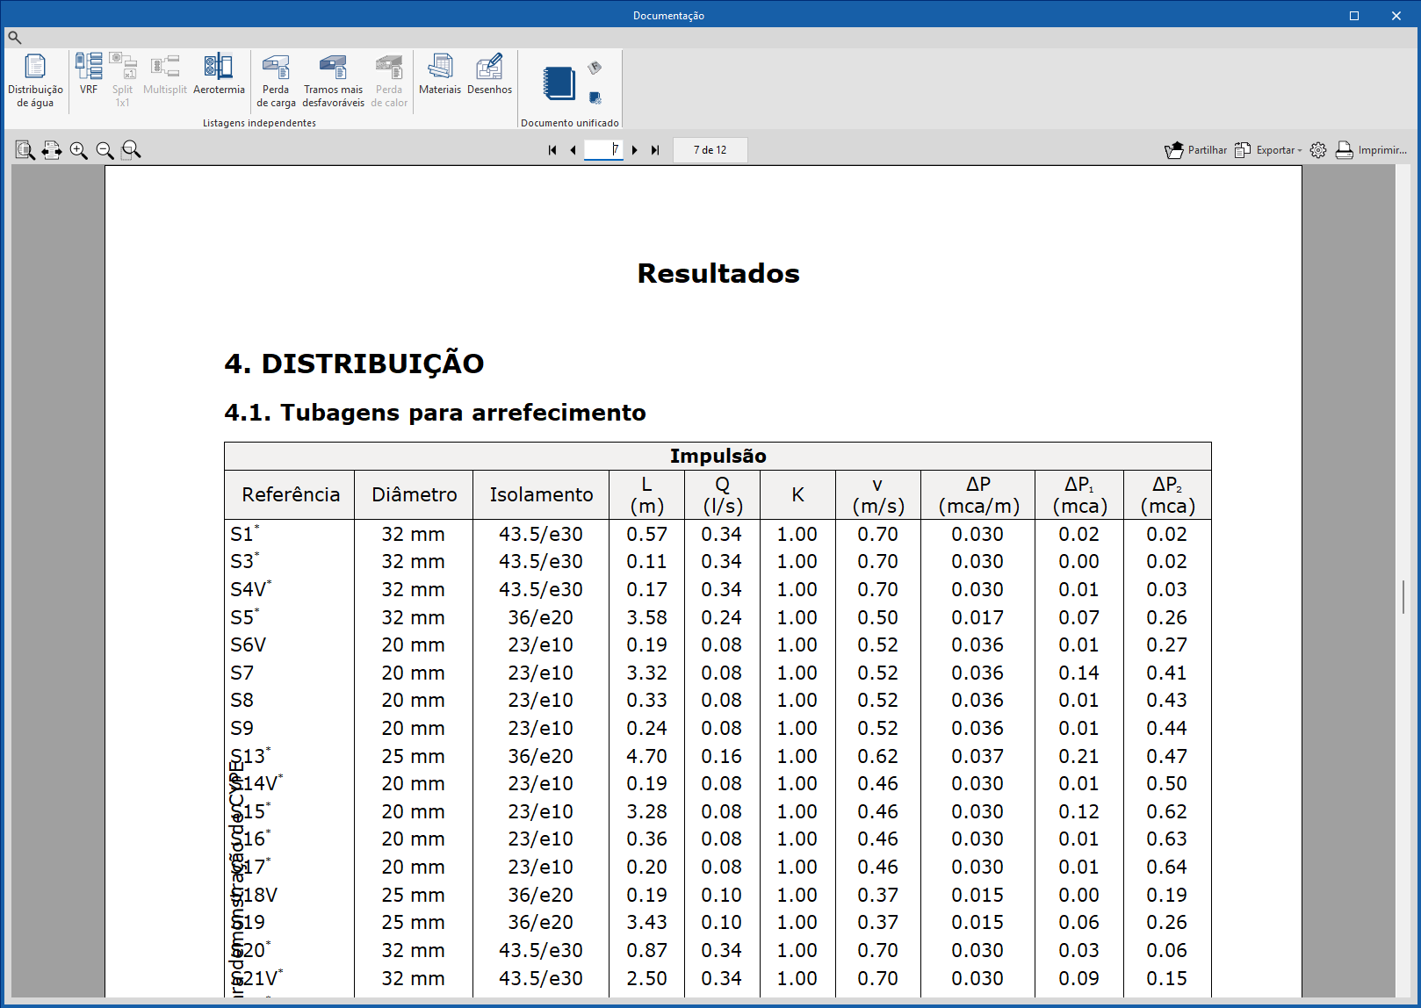Open the Desenhos listing

489,74
